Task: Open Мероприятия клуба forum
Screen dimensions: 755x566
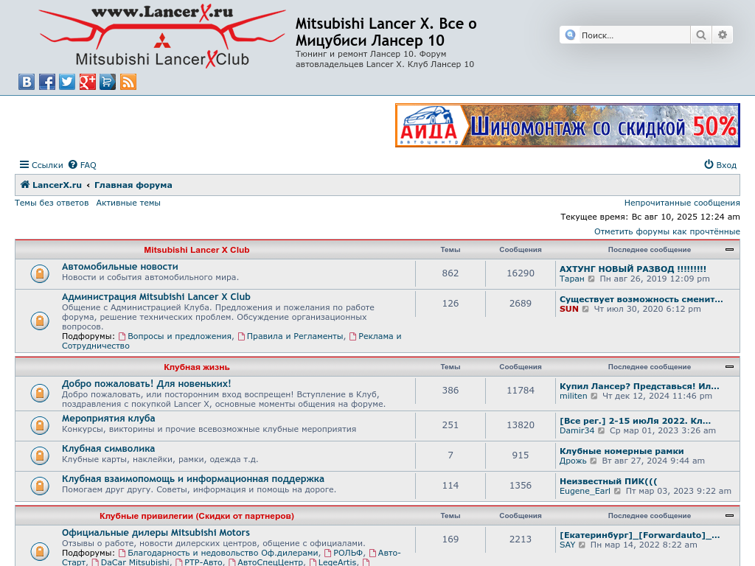Action: [x=108, y=419]
